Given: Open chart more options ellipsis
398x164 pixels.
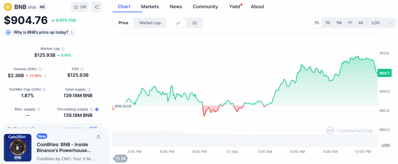Looking at the screenshot, I should tap(390, 23).
